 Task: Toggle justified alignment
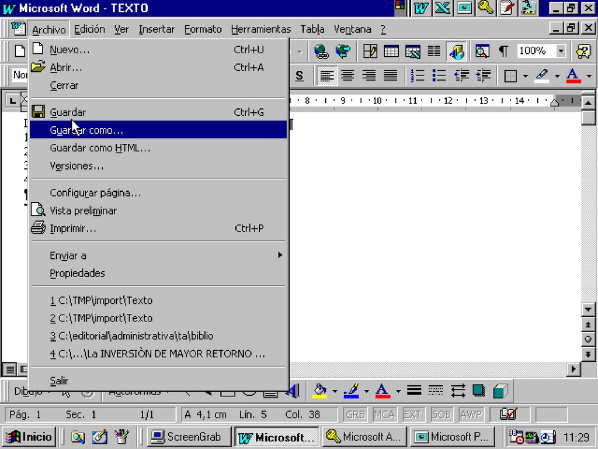(390, 75)
